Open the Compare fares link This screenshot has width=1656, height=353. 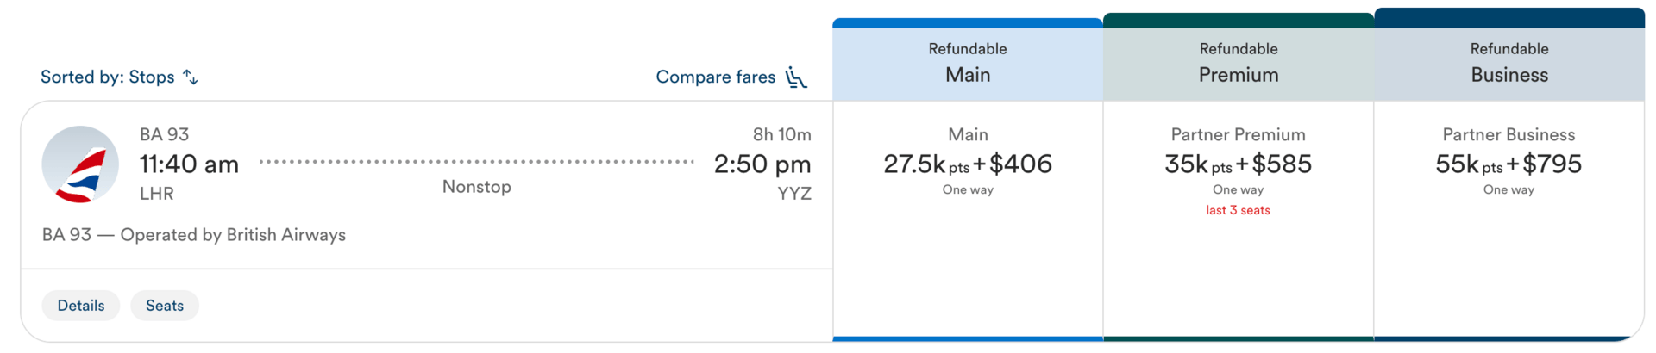coord(715,77)
